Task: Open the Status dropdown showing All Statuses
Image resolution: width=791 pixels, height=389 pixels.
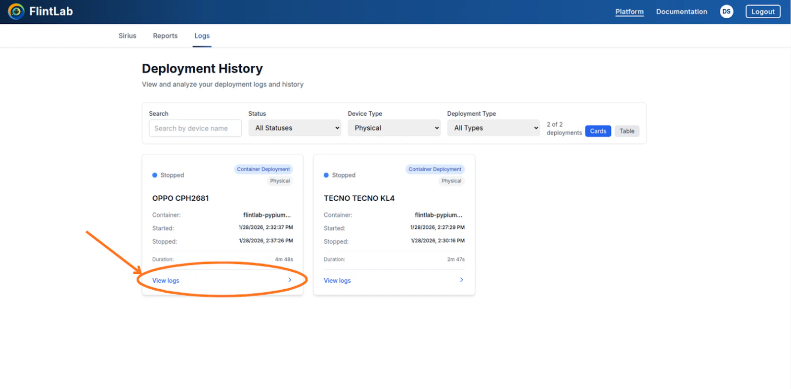Action: 295,128
